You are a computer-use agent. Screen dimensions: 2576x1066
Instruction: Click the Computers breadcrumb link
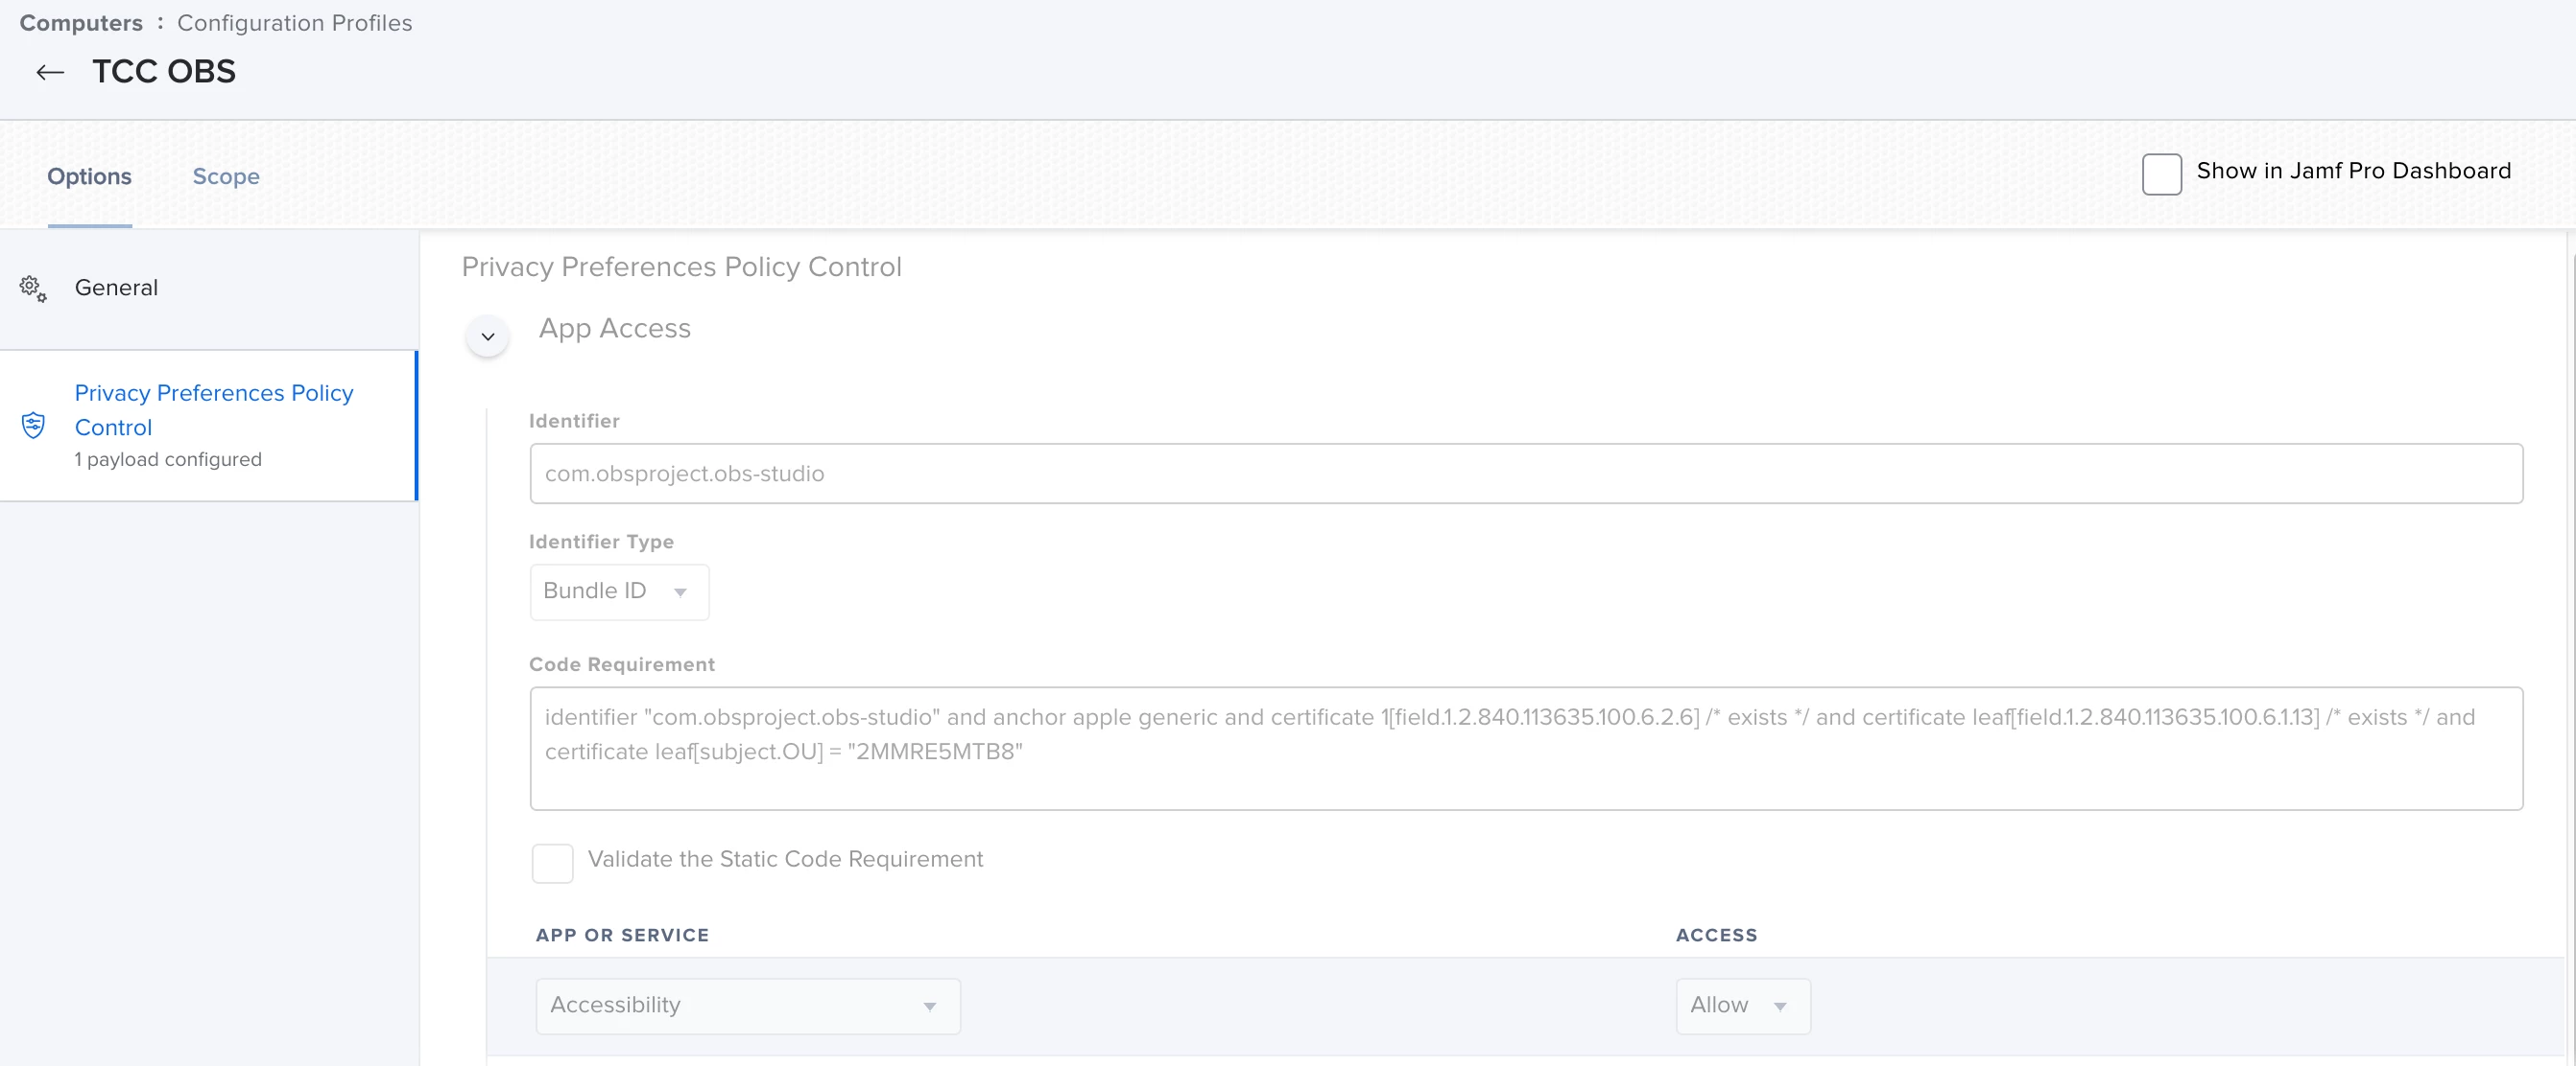click(81, 23)
